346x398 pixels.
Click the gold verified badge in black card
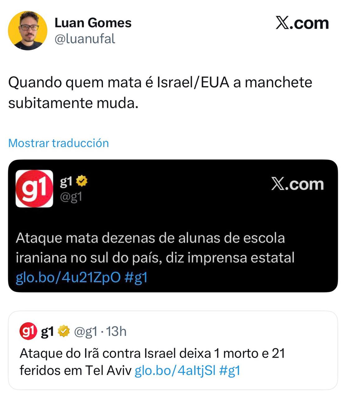point(81,181)
